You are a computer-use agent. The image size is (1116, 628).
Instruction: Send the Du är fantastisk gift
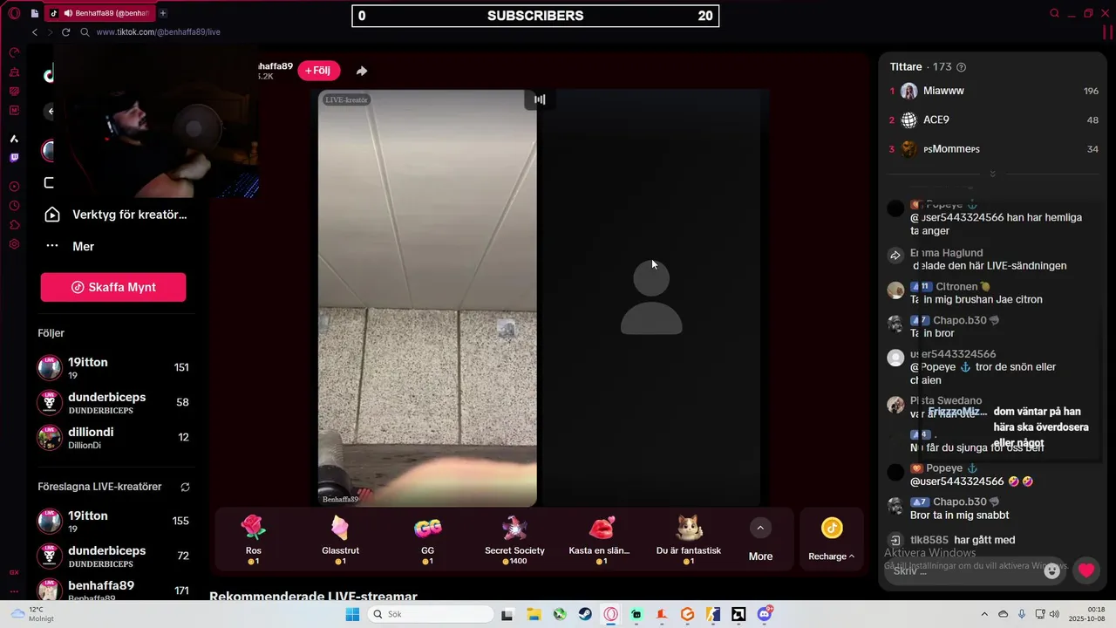click(x=689, y=539)
